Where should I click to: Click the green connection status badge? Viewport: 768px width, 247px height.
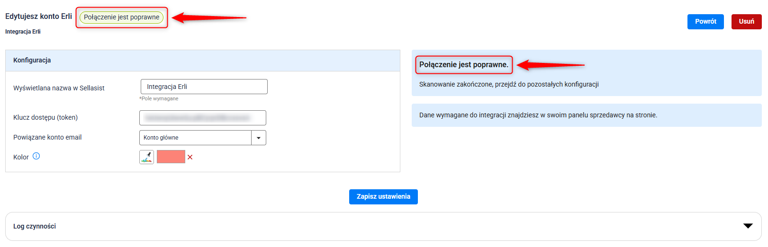click(x=121, y=18)
